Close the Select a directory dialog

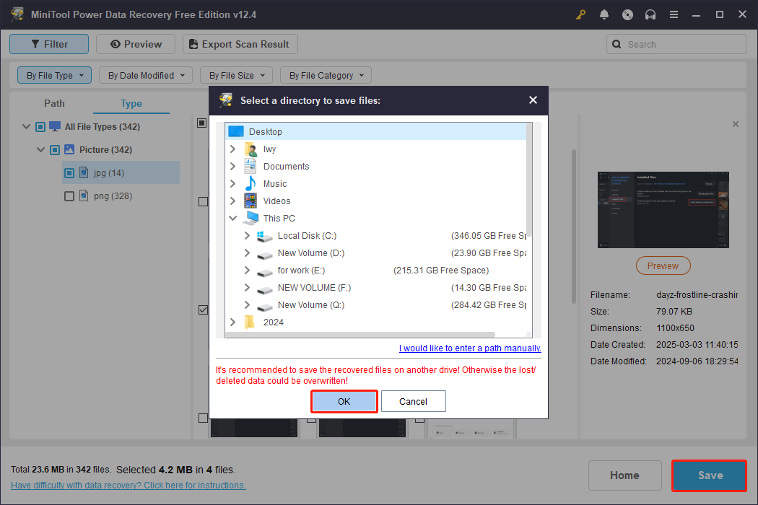coord(533,100)
